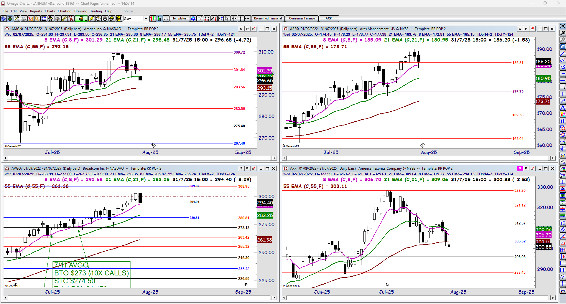566x304 pixels.
Task: Toggle the S button on AXP chart
Action: (x=520, y=168)
